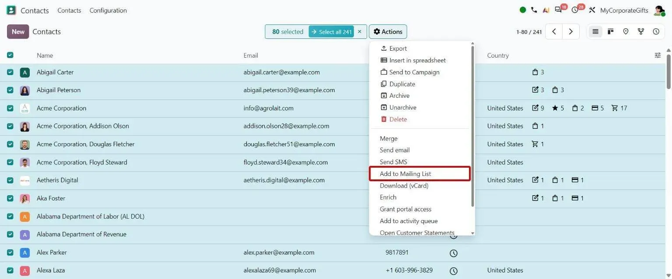This screenshot has width=672, height=279.
Task: Open the Contacts top menu item
Action: [x=69, y=10]
